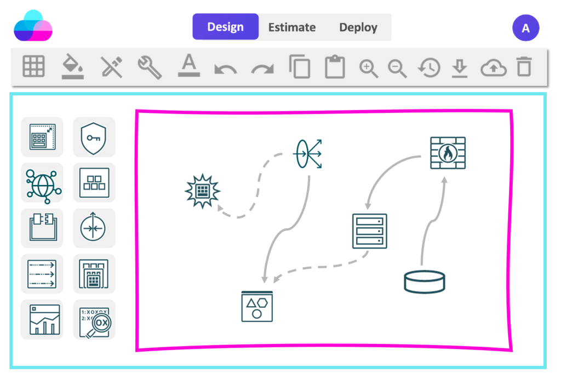The width and height of the screenshot is (561, 379).
Task: Zoom in with the magnifier plus
Action: point(369,68)
